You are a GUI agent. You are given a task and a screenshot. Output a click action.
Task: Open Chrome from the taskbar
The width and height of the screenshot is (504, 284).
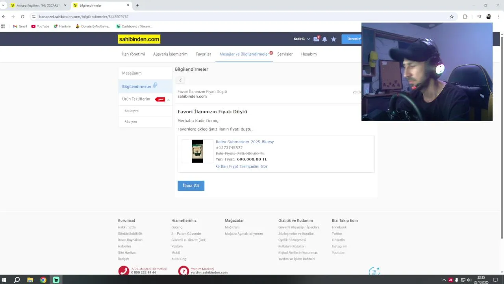[43, 280]
